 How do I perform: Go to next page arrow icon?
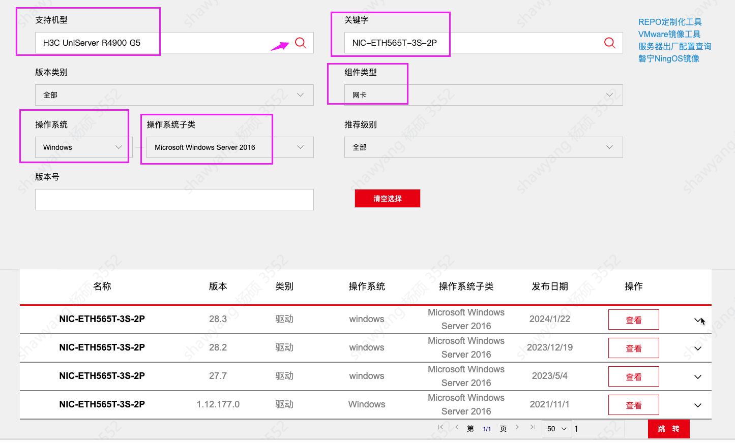(x=517, y=427)
